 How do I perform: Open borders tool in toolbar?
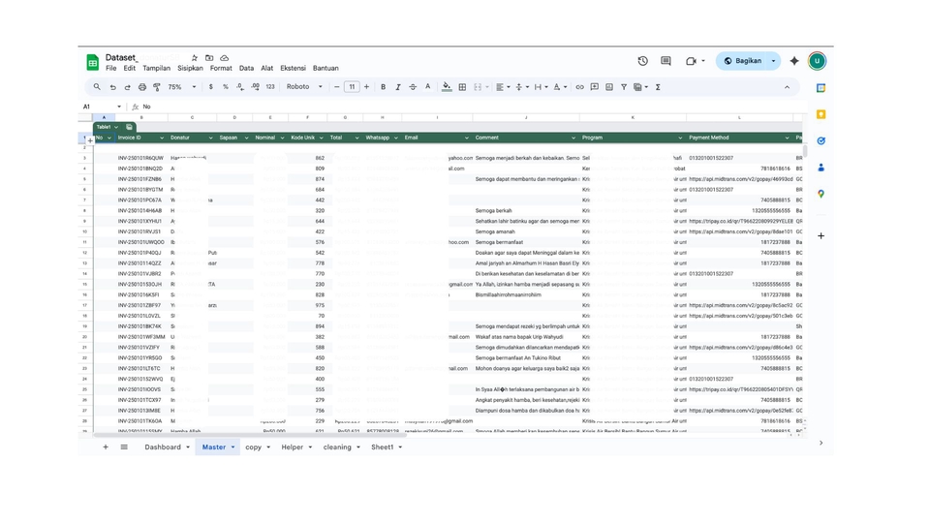pyautogui.click(x=462, y=87)
